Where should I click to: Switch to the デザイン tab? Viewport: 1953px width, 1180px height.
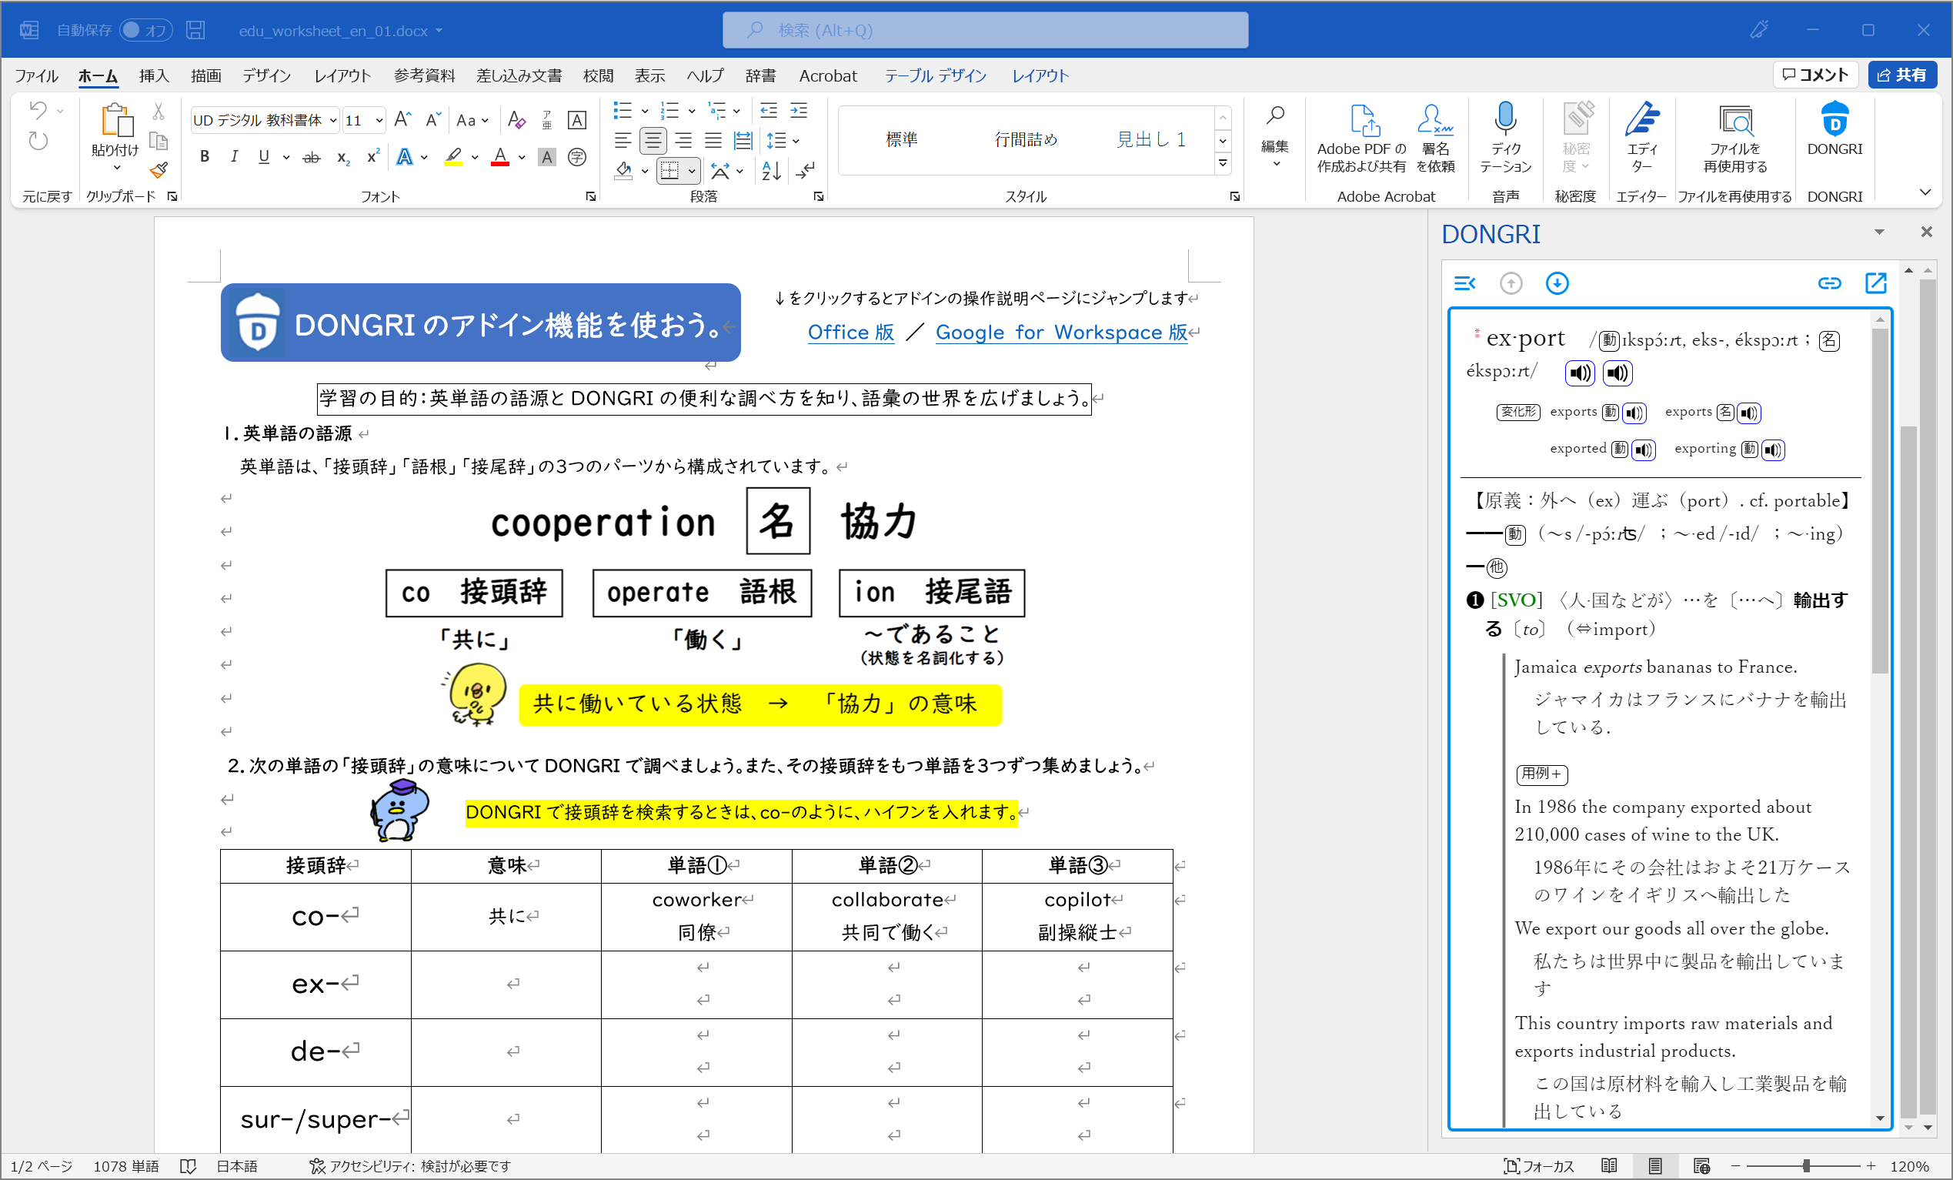click(x=266, y=75)
